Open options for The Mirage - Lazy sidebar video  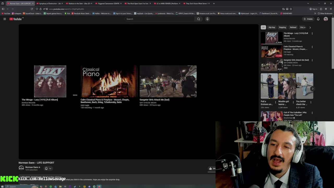pos(312,33)
